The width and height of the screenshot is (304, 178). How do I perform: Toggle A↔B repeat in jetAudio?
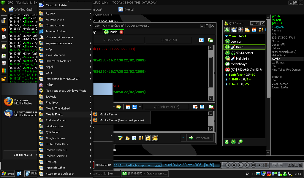(x=129, y=166)
